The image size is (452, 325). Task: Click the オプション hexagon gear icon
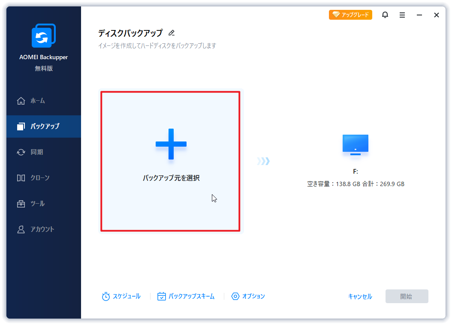[x=235, y=296]
